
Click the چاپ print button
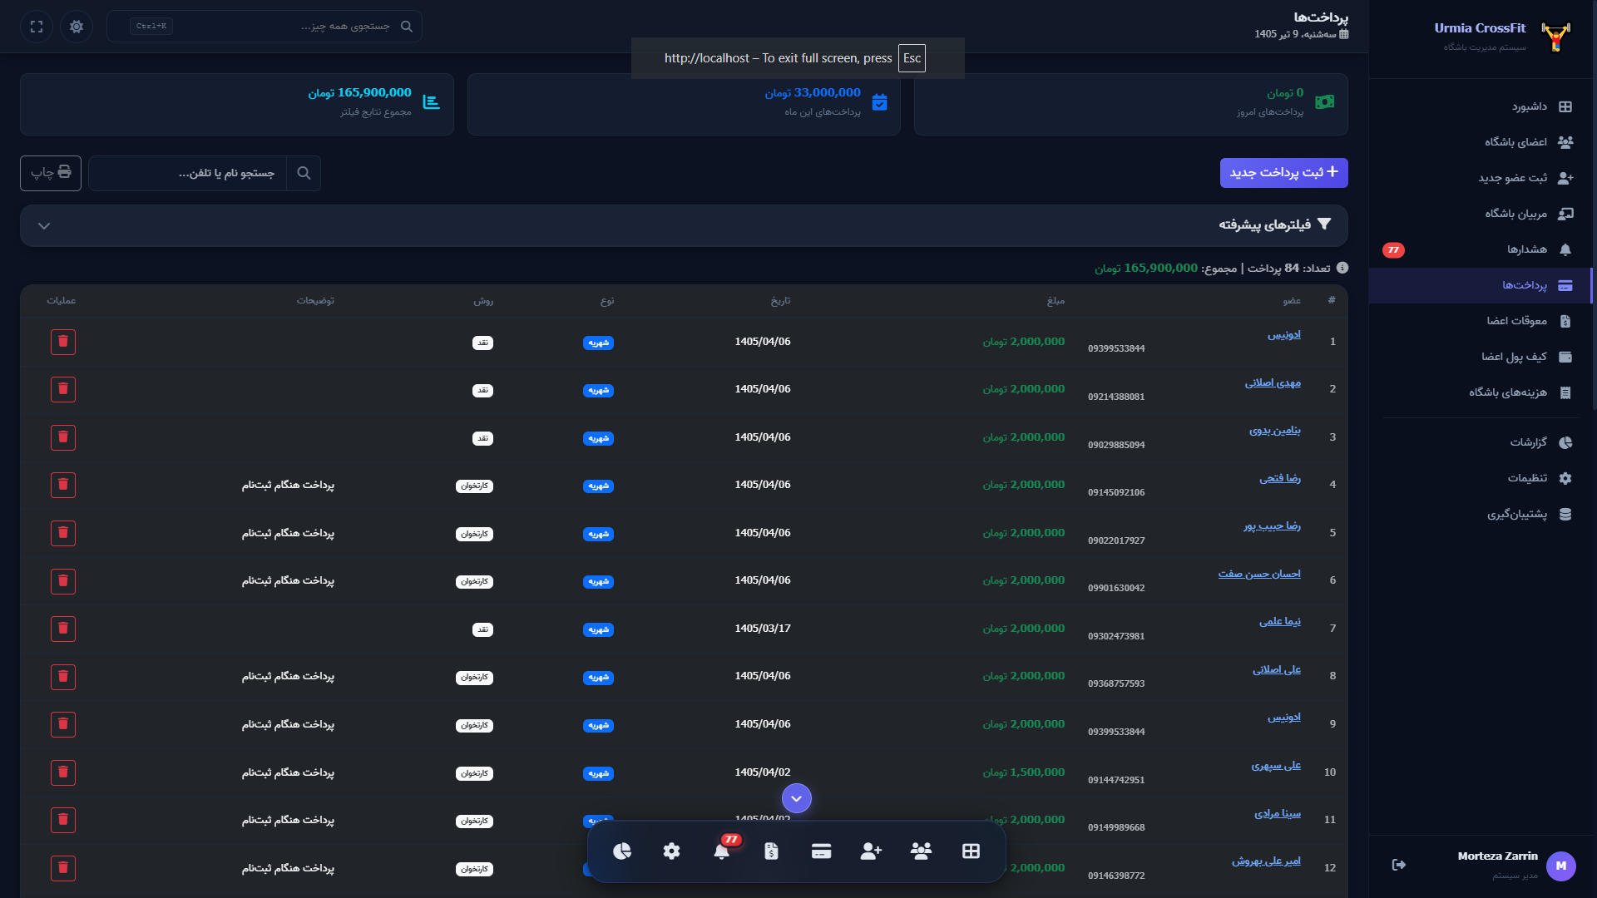[x=51, y=173]
